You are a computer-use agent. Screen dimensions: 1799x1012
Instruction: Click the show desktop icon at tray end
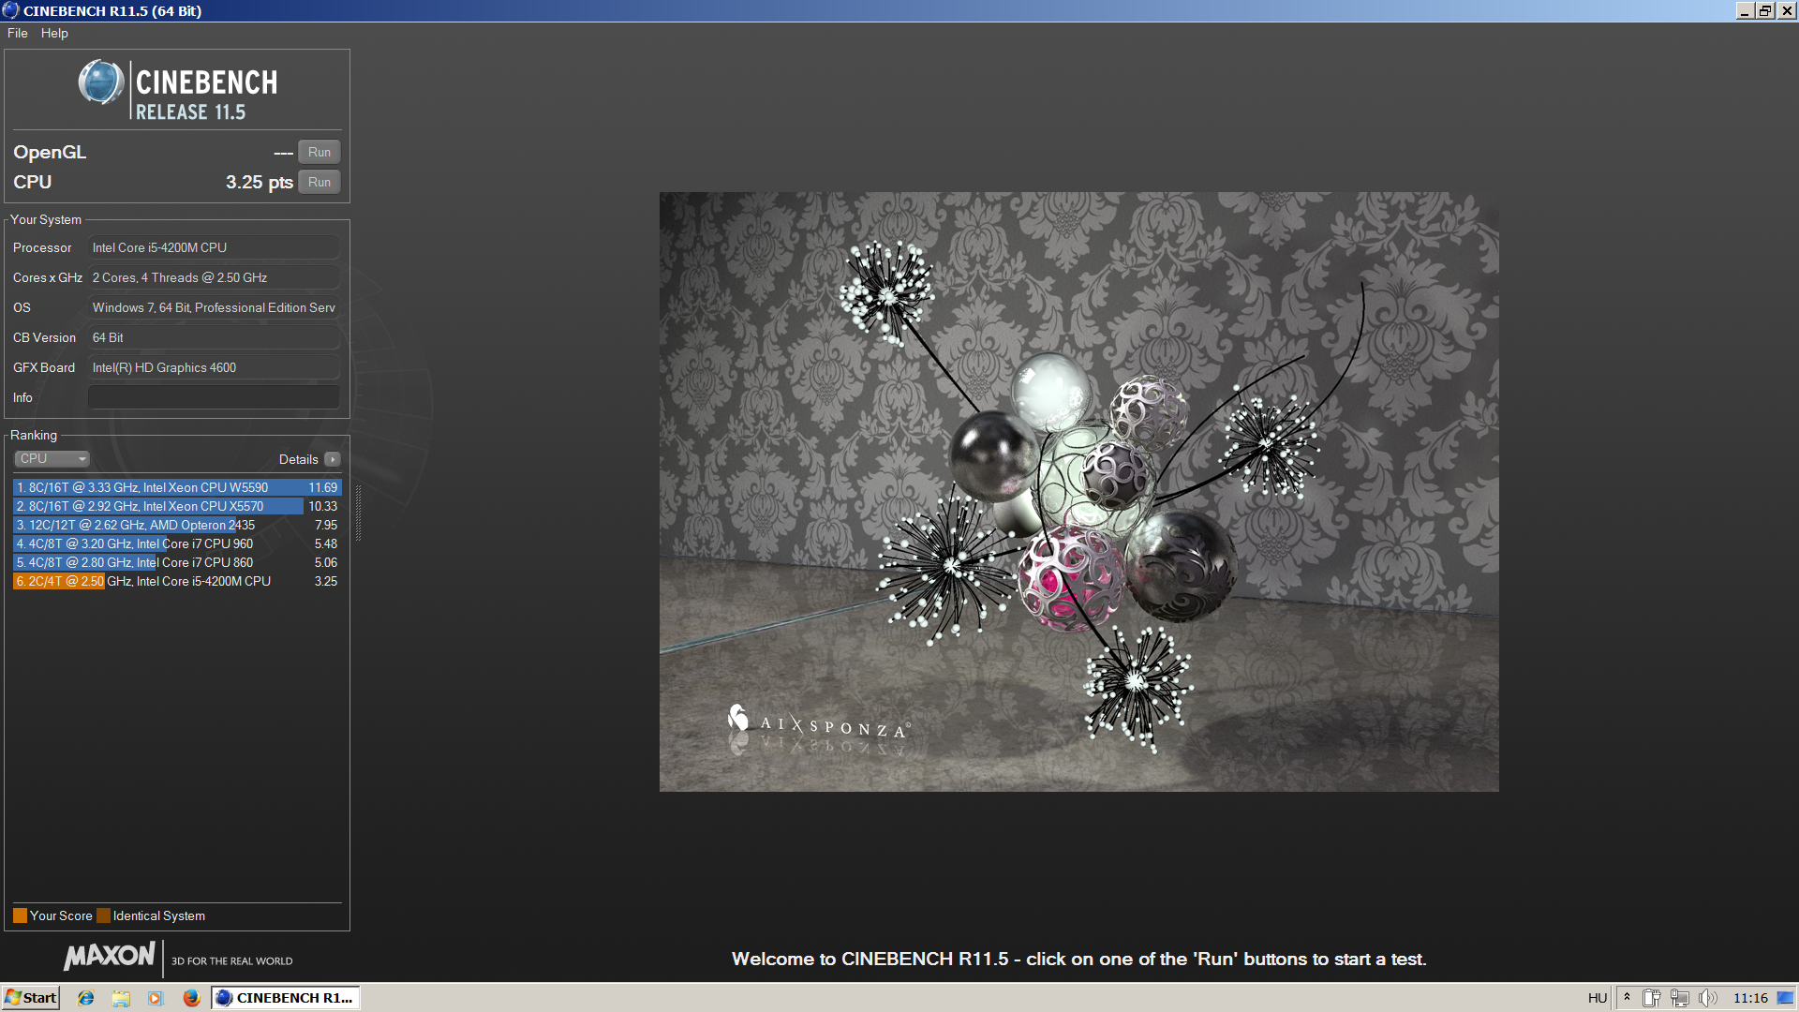coord(1786,998)
